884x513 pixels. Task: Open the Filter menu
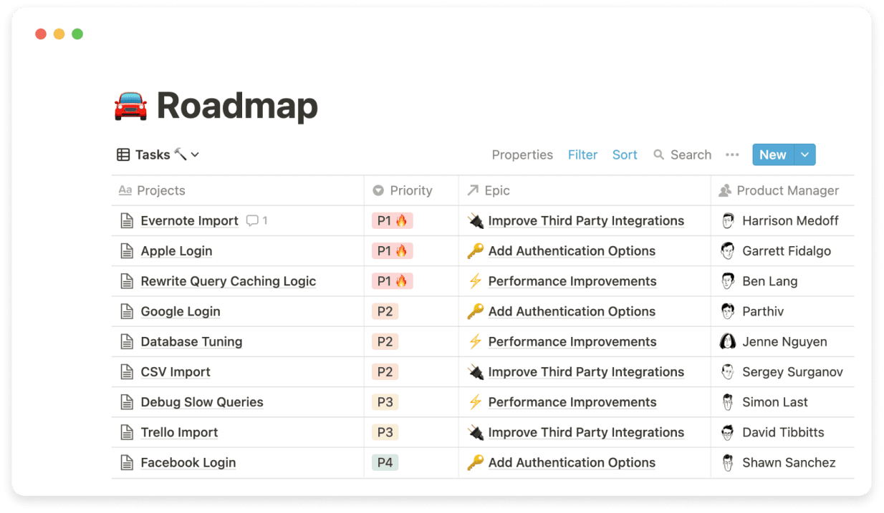pyautogui.click(x=582, y=155)
